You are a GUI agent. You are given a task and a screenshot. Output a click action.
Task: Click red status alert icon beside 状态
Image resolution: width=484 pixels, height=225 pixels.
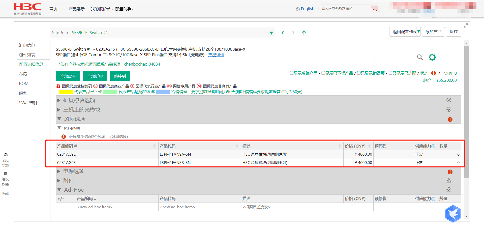[434, 73]
